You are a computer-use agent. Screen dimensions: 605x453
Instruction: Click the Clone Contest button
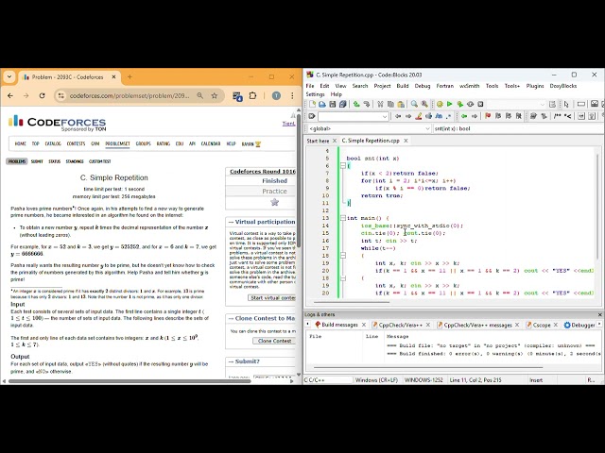(x=274, y=341)
